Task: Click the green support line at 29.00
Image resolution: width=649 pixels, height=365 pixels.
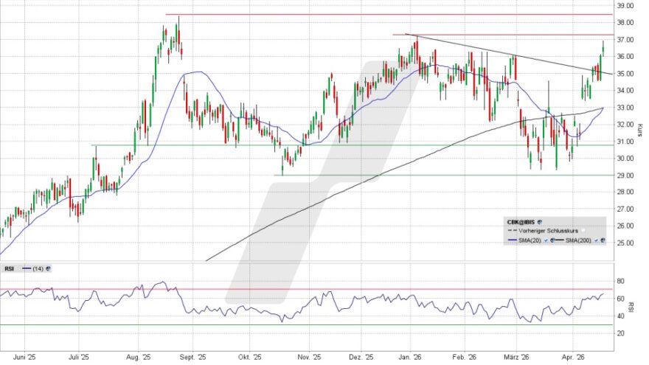Action: [442, 175]
